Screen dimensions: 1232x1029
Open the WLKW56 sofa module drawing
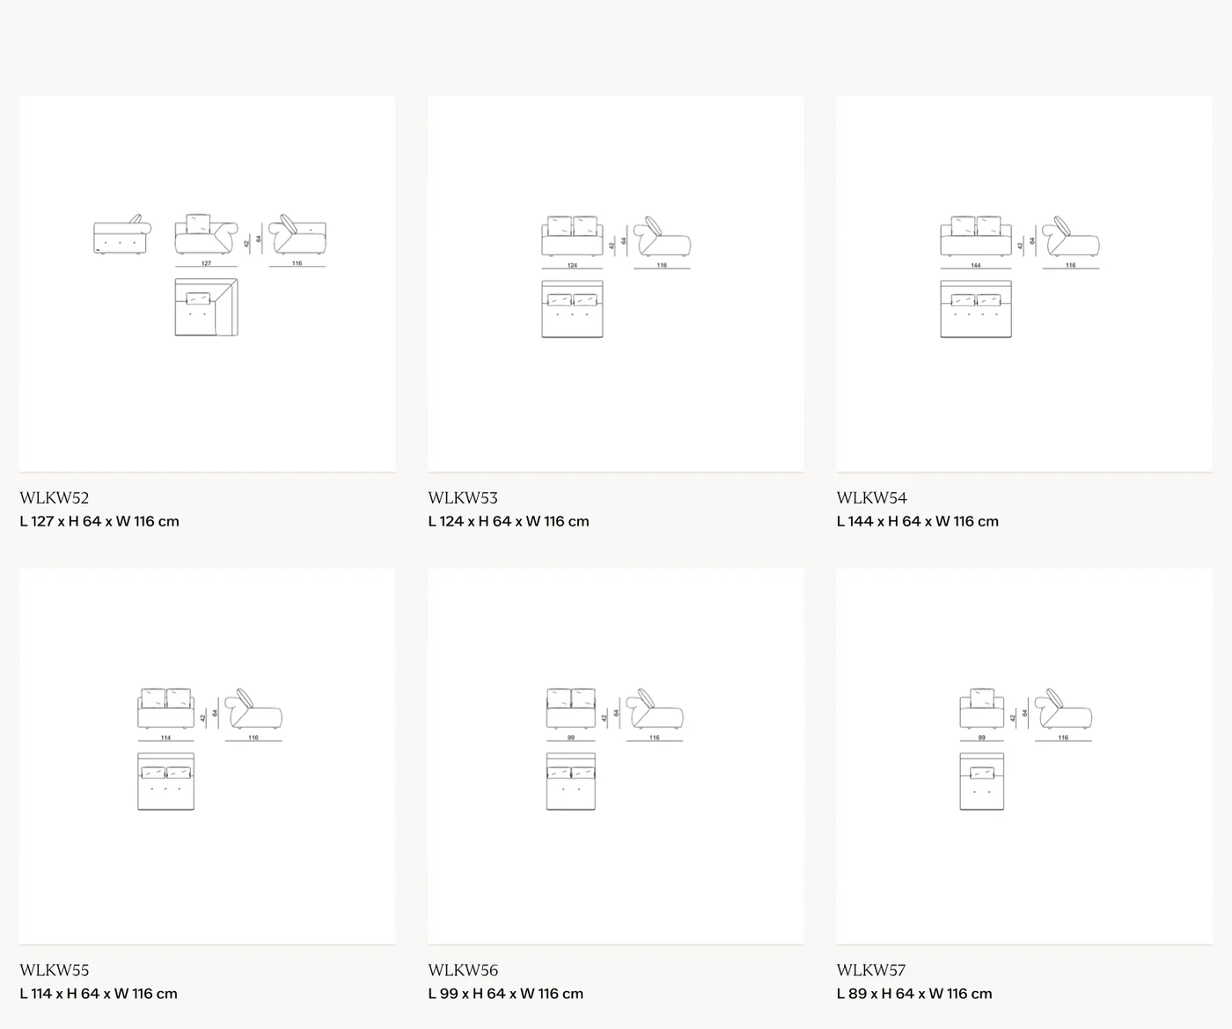pyautogui.click(x=616, y=756)
